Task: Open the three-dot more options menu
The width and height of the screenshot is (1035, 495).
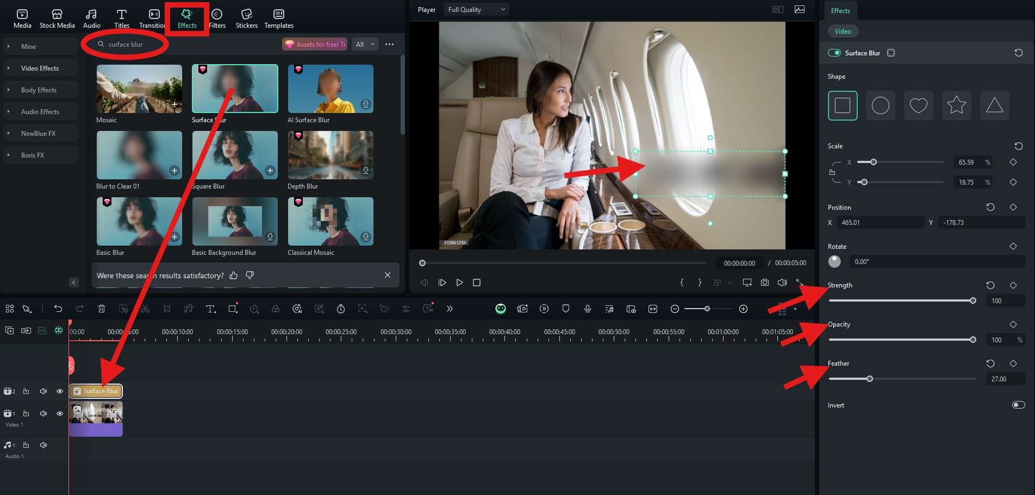Action: coord(389,45)
